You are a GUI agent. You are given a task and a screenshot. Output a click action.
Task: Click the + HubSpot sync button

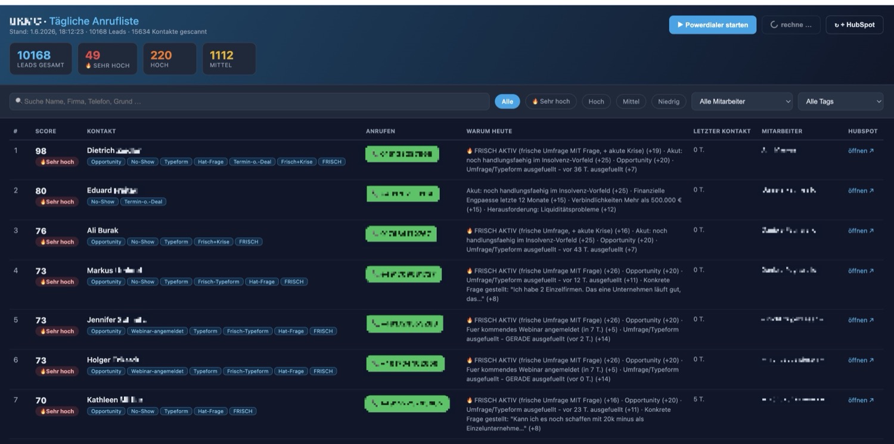tap(854, 25)
